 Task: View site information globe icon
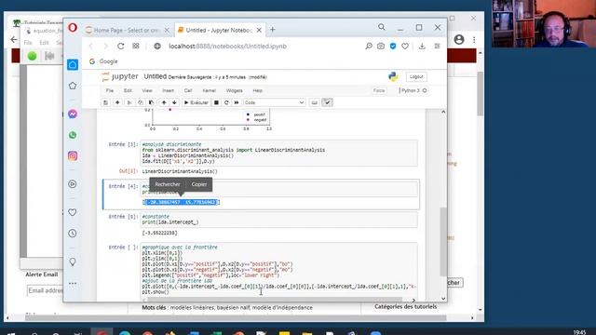click(157, 47)
